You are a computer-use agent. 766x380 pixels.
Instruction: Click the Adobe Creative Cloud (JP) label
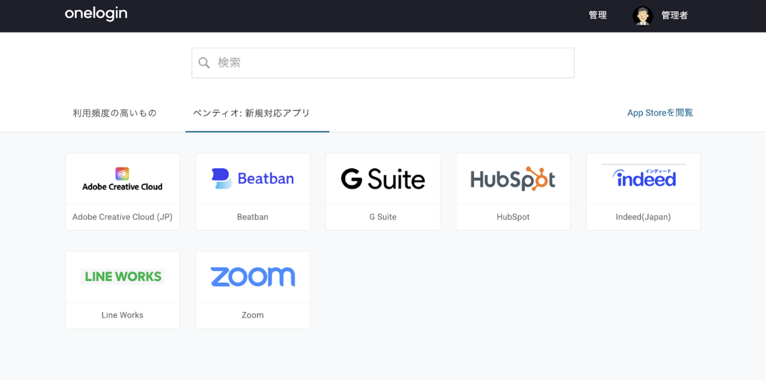point(122,217)
